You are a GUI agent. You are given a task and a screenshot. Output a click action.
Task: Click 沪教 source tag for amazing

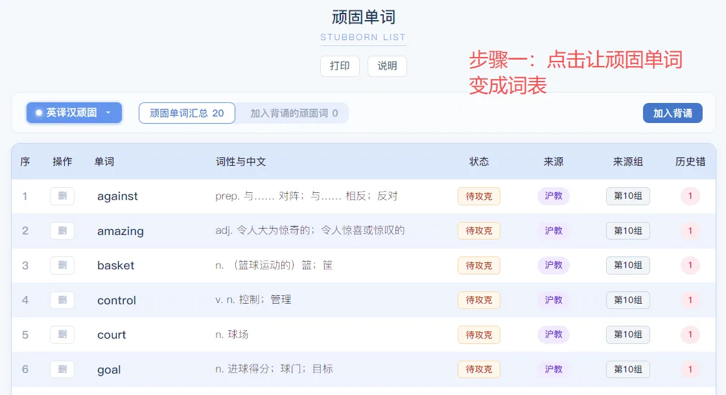[x=554, y=231]
